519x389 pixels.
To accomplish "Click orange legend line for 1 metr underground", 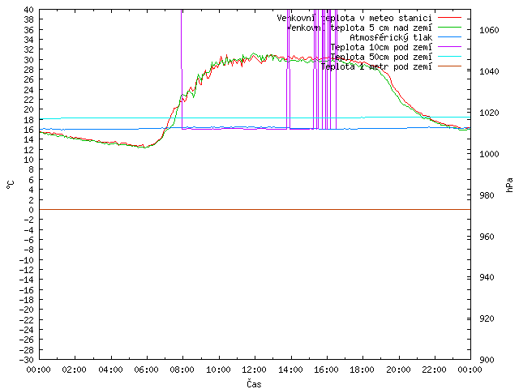I will (449, 66).
